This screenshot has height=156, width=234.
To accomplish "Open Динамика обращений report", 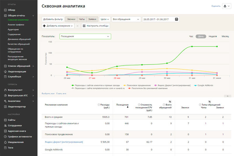I will [19, 39].
